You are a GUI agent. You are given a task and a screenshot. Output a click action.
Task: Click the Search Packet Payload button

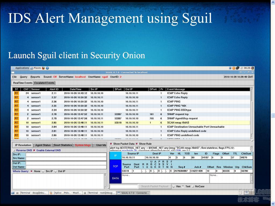155,186
